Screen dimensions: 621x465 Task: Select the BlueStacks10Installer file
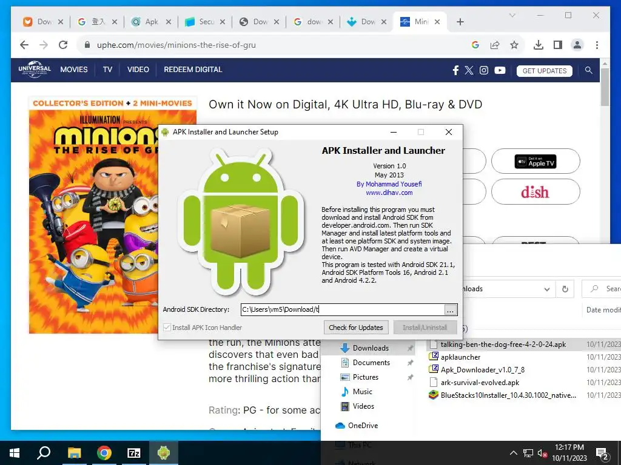508,395
